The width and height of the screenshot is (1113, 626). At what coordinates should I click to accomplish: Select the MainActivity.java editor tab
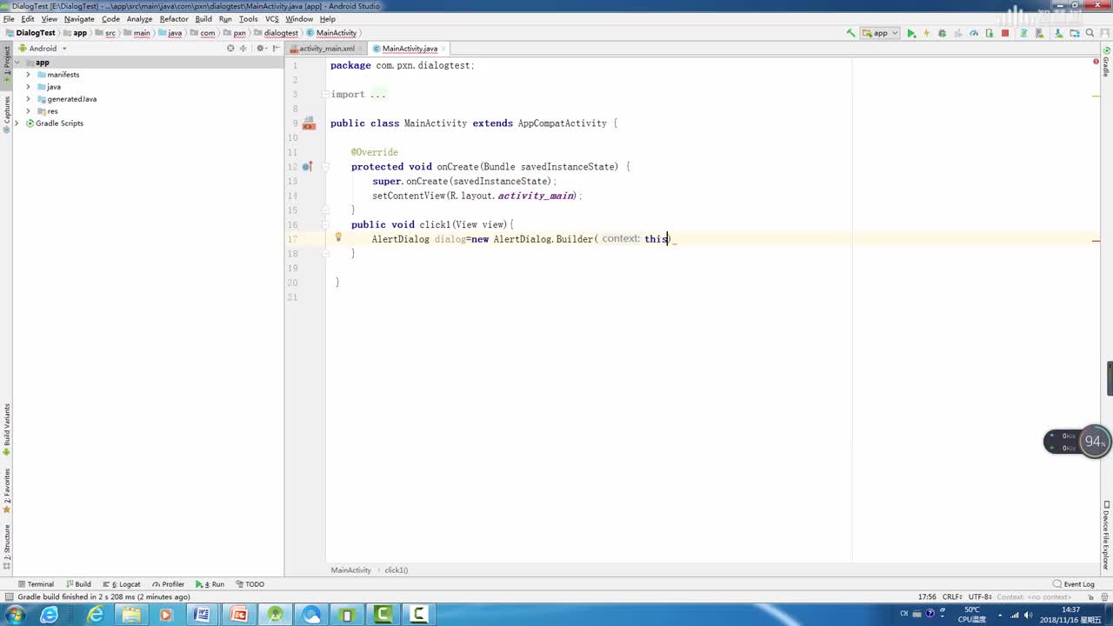(410, 49)
